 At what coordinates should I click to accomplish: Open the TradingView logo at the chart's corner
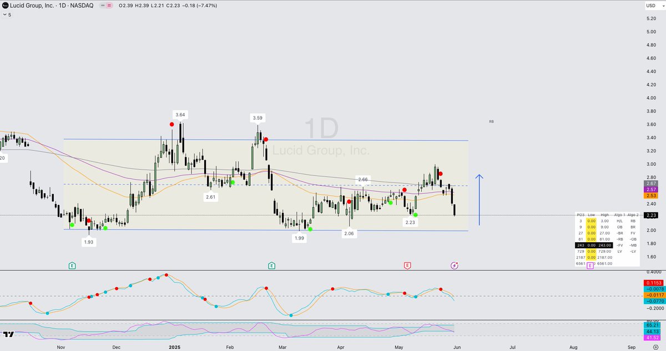click(x=8, y=334)
